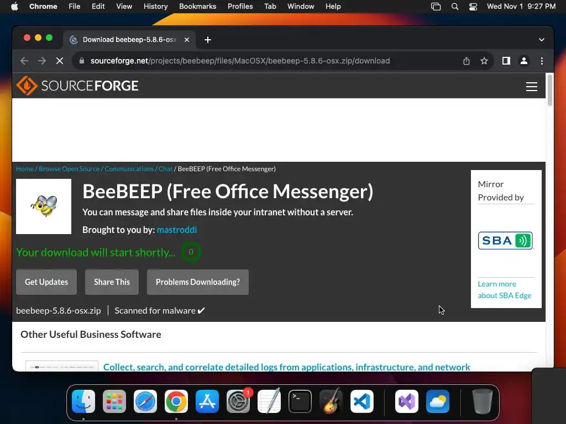Open the Help menu
This screenshot has height=424, width=566.
click(x=333, y=7)
